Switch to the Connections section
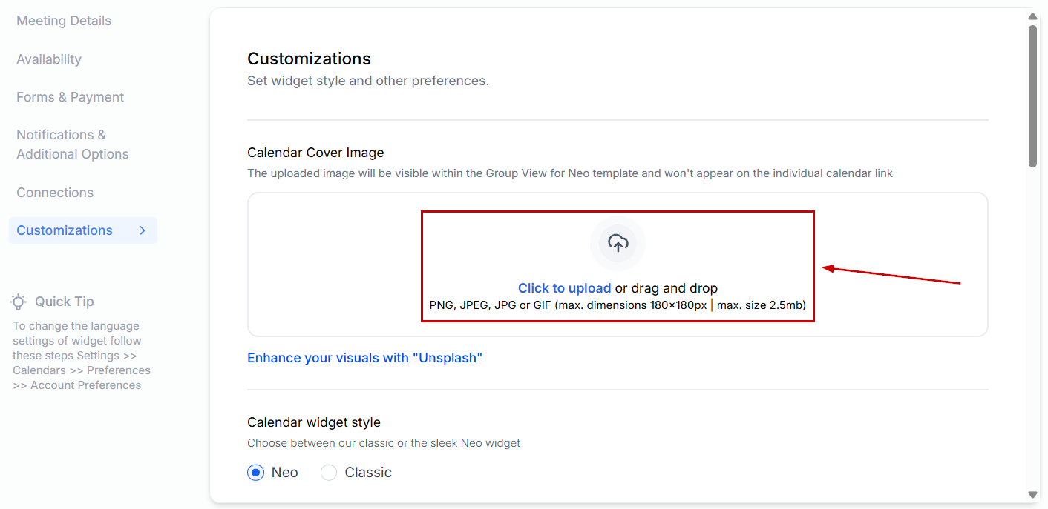The image size is (1048, 509). [x=55, y=193]
